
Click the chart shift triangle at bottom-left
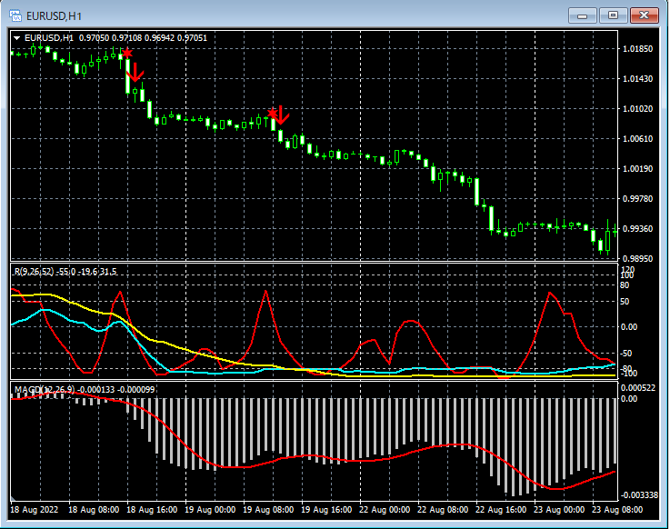click(14, 500)
